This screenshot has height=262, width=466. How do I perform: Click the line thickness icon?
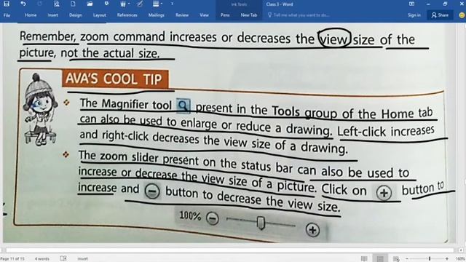tap(156, 4)
